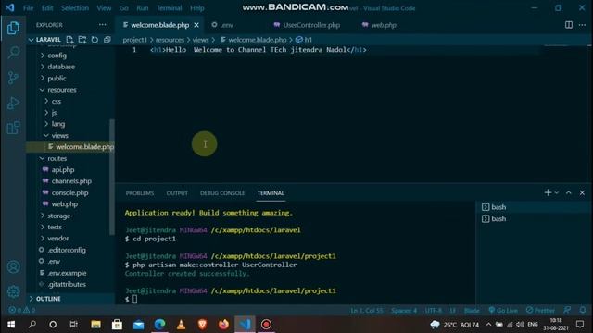The height and width of the screenshot is (333, 593).
Task: Open Firefox from taskbar
Action: [223, 325]
